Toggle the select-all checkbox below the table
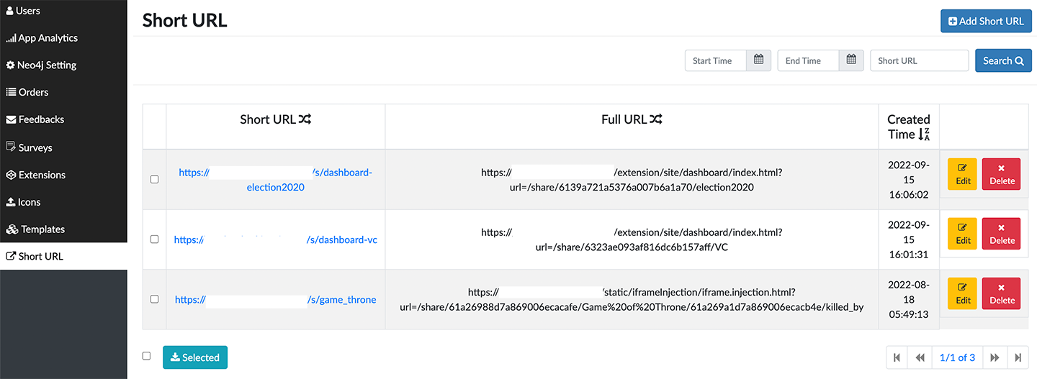This screenshot has width=1037, height=379. tap(147, 356)
